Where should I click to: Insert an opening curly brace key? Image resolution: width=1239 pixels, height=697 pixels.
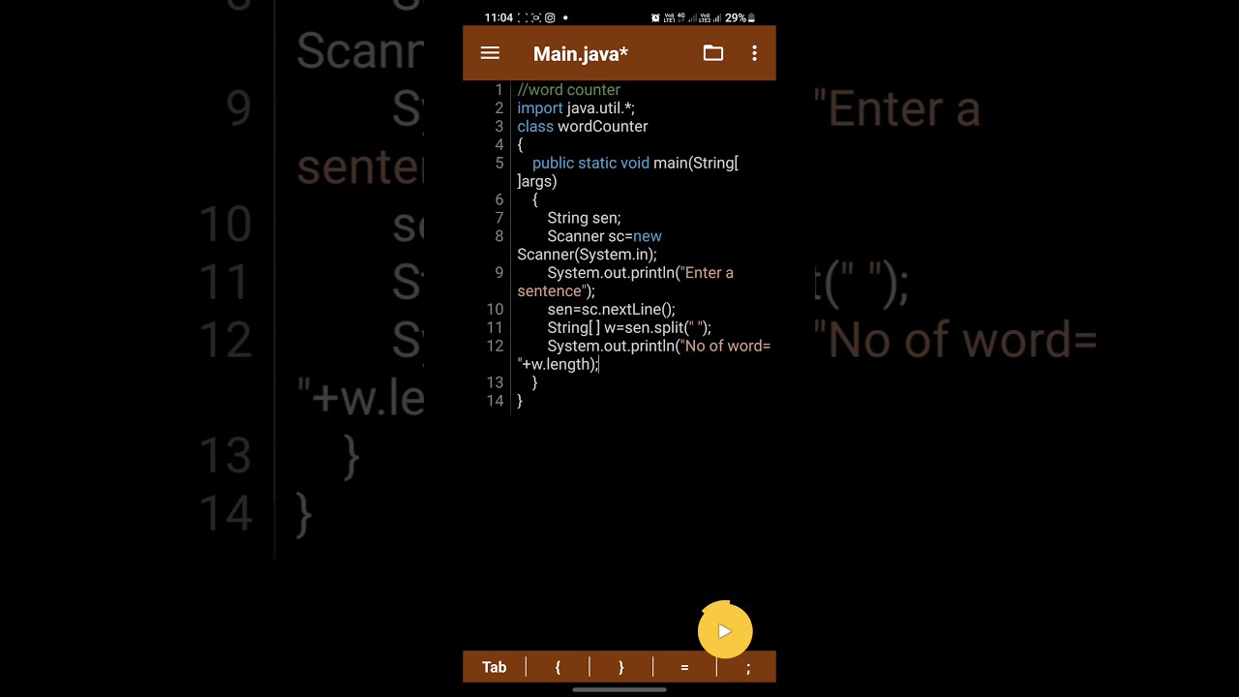558,667
